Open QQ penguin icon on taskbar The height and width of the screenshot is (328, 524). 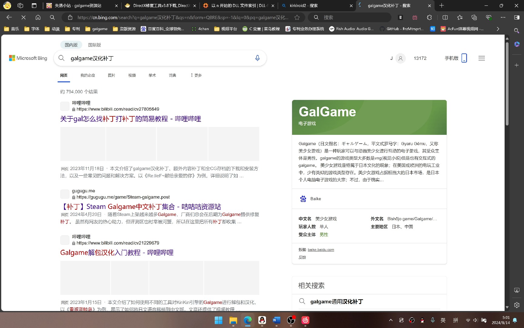262,320
